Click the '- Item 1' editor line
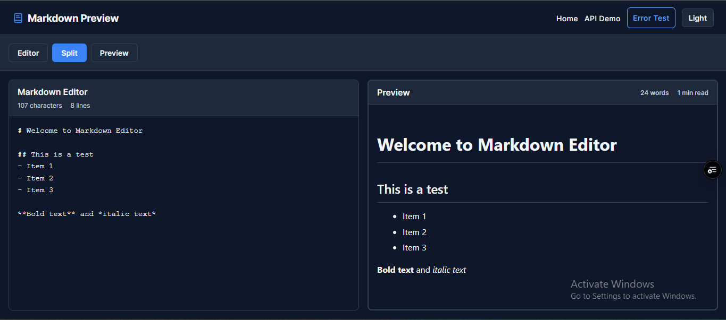This screenshot has height=320, width=726. point(35,166)
